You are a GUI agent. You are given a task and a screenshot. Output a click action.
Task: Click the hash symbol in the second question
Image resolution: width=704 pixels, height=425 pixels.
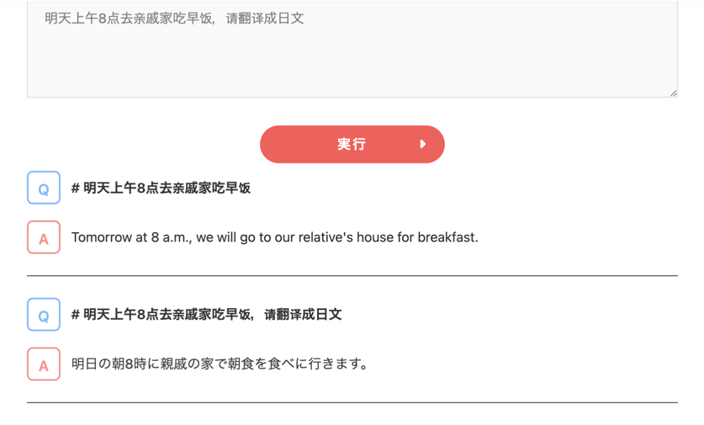click(x=76, y=315)
